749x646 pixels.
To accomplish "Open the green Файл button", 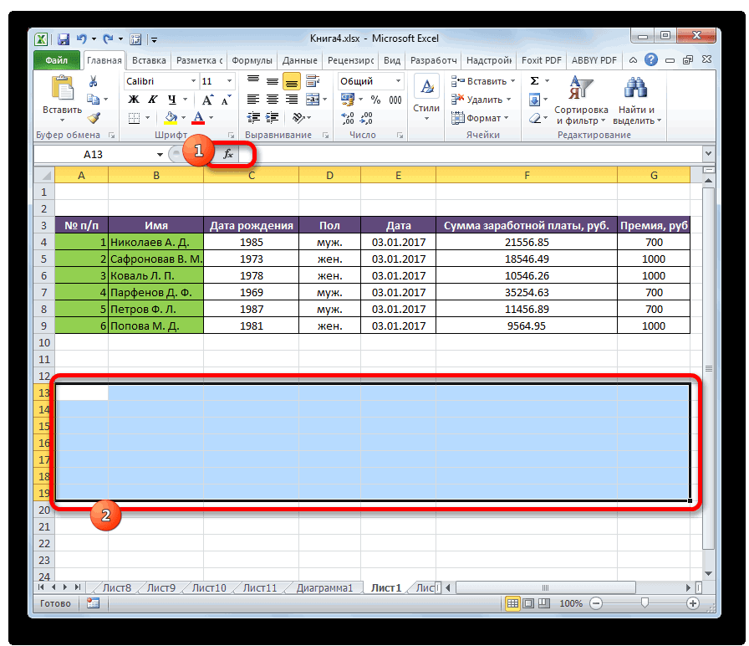I will (57, 60).
